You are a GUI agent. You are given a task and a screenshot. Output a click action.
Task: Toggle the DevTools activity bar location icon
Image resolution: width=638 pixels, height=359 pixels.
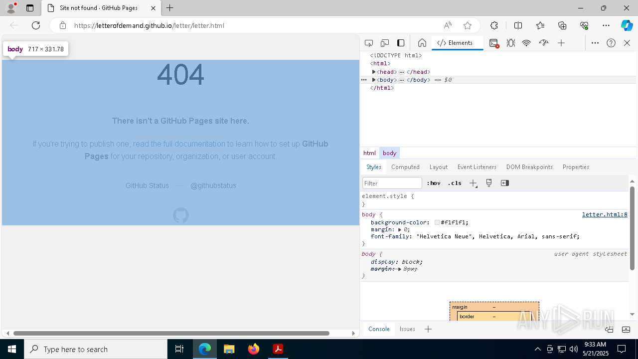[401, 43]
